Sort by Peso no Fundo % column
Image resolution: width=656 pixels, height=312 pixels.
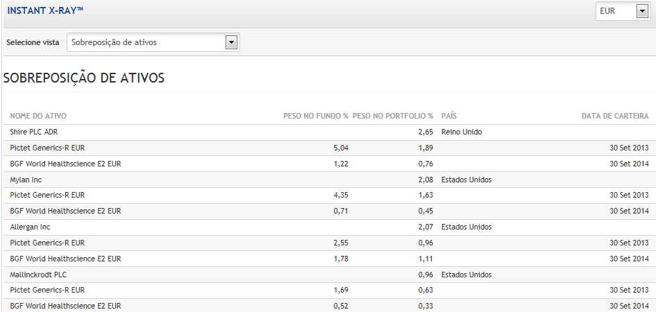click(315, 116)
